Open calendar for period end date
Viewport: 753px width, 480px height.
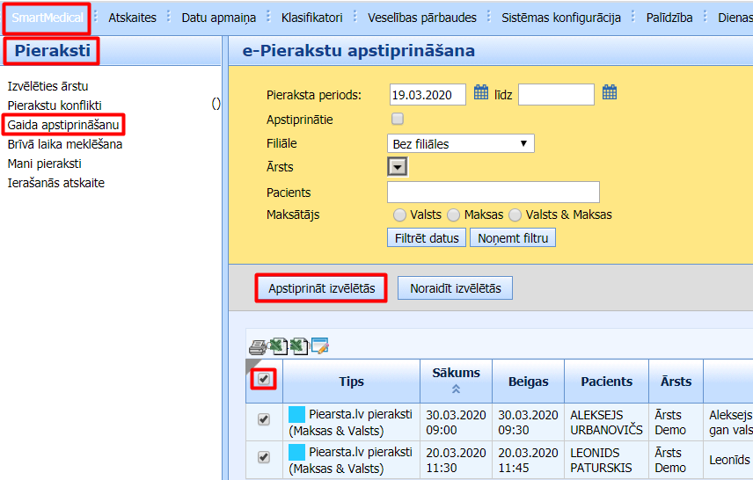610,92
